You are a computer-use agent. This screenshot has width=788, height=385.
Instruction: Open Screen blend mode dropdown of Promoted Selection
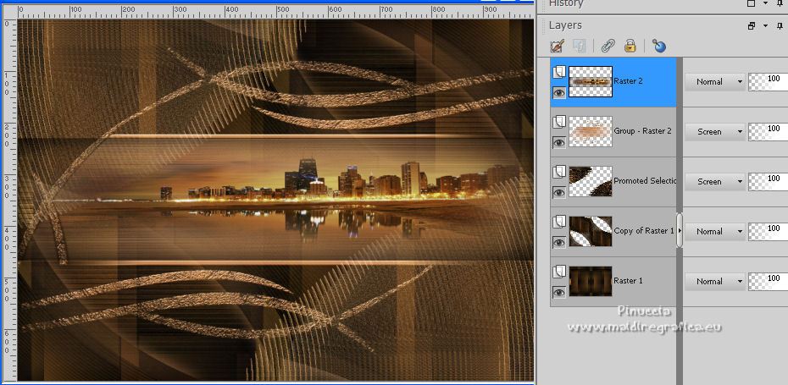coord(714,182)
